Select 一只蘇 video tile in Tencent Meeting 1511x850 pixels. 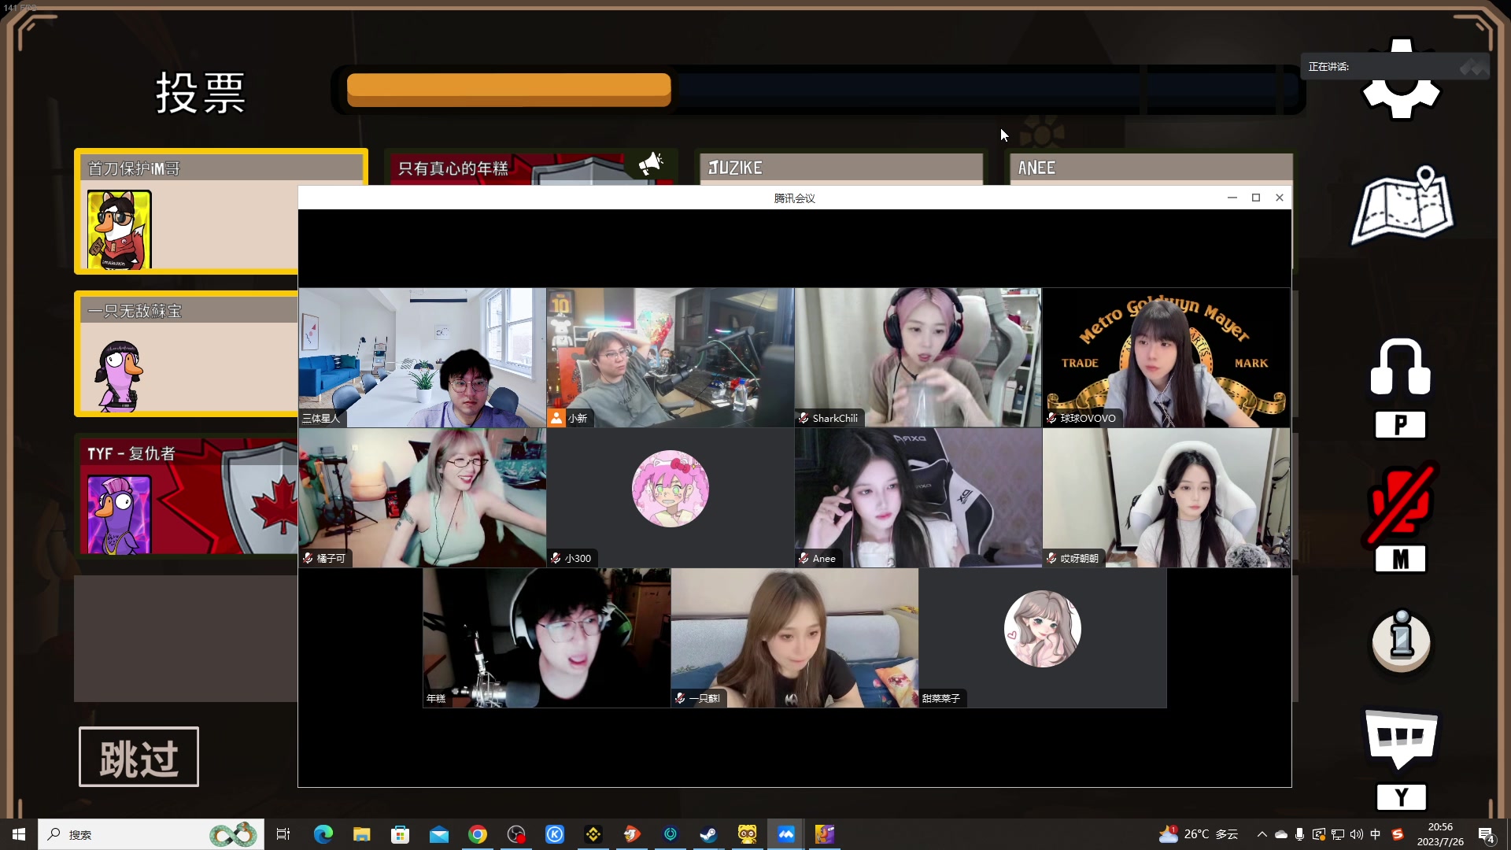[795, 638]
